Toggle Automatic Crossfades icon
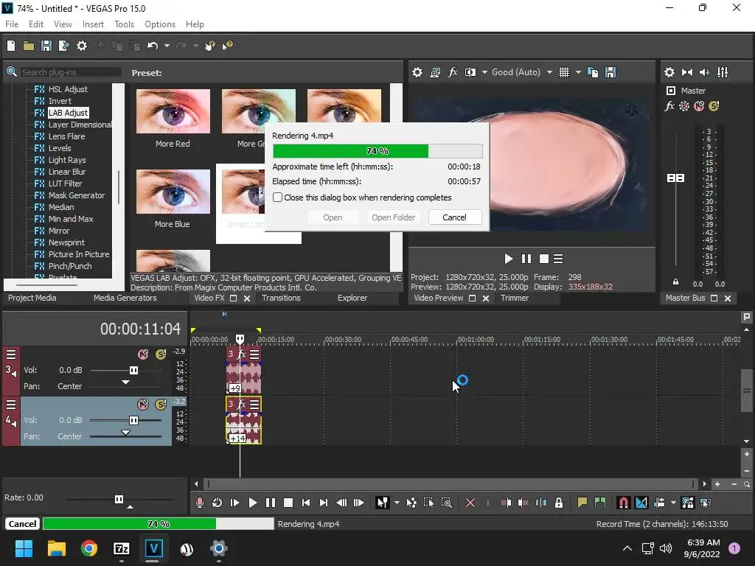 click(x=641, y=503)
